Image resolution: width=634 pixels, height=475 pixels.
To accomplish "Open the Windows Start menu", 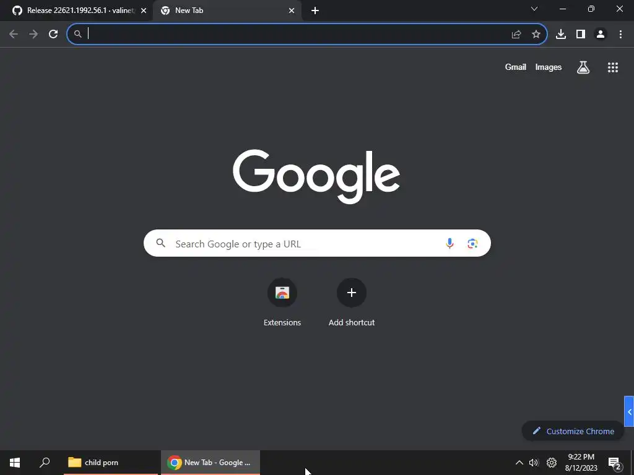I will coord(15,463).
